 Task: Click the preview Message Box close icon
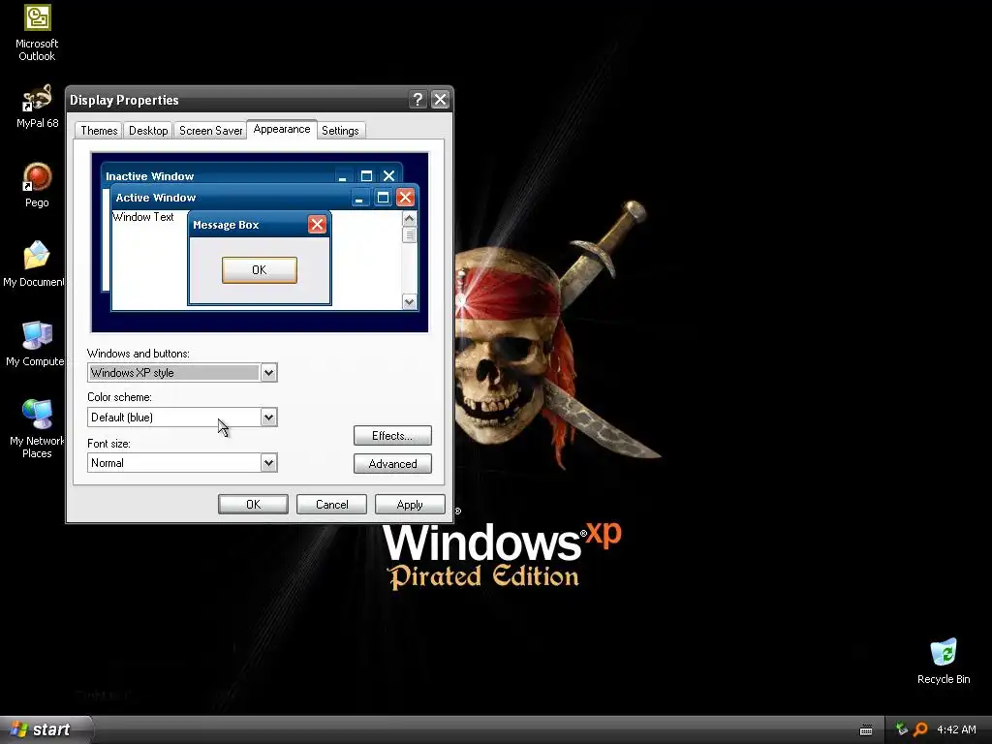(x=317, y=224)
